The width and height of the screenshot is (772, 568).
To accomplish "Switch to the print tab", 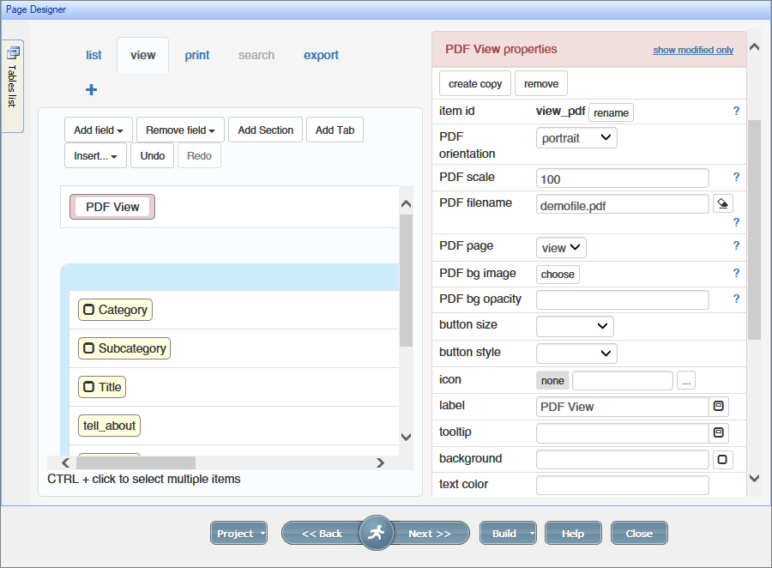I will pos(197,55).
